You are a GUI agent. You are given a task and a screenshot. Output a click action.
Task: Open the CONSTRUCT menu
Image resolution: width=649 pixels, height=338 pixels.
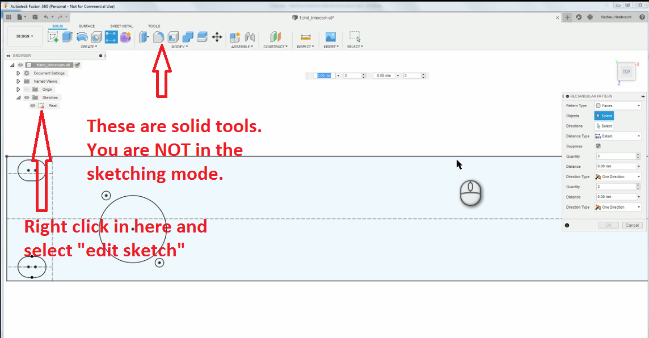point(275,47)
